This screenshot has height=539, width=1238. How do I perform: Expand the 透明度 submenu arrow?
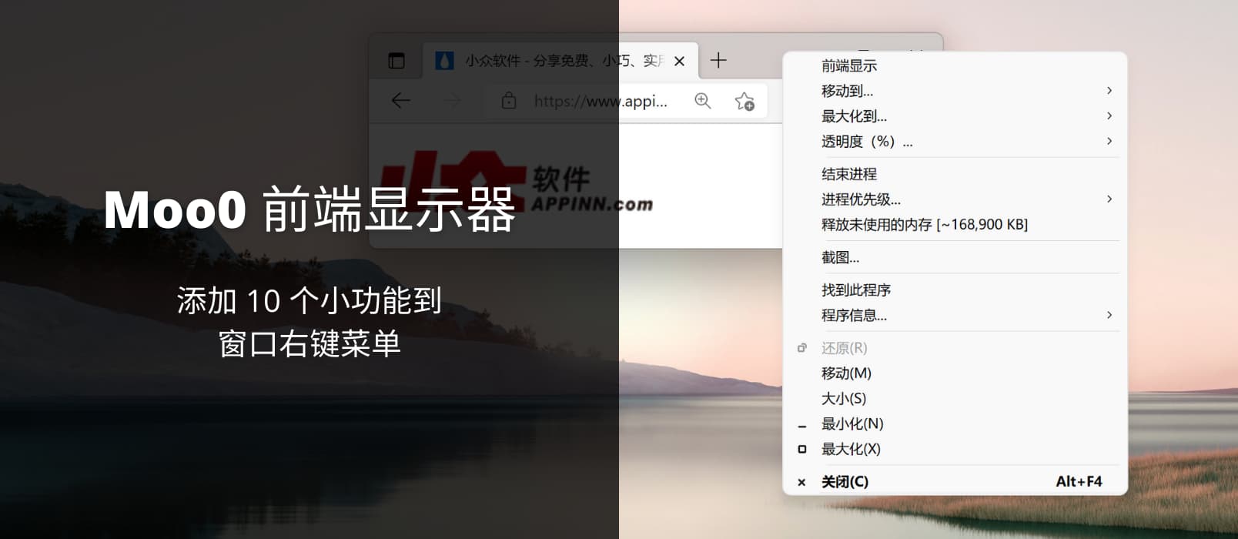click(1109, 141)
